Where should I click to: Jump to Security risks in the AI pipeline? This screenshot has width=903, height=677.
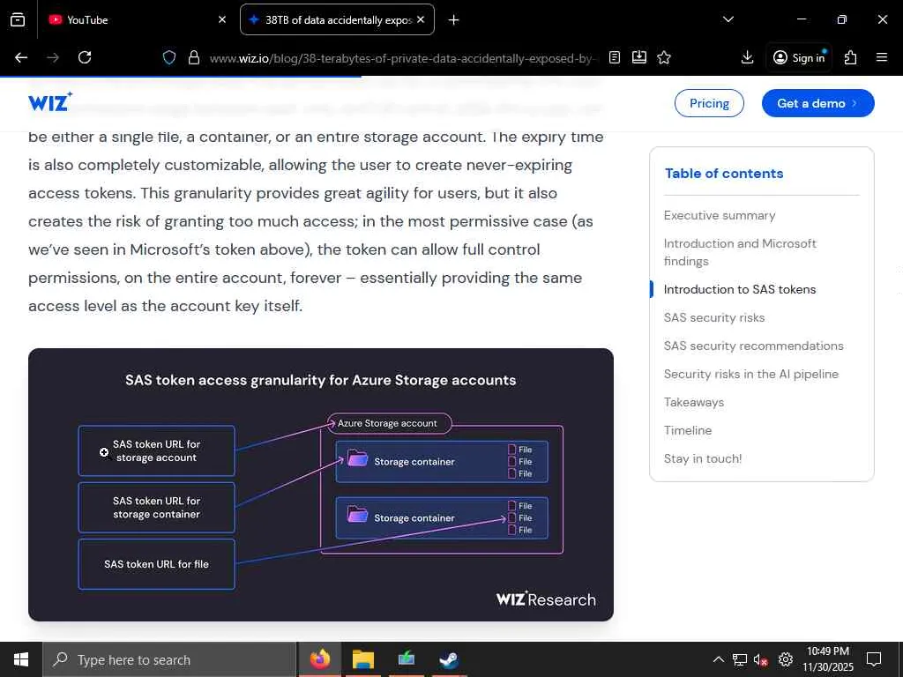[751, 374]
